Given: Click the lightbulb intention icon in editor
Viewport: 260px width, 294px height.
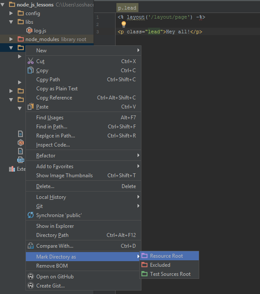Looking at the screenshot, I should pos(124,24).
